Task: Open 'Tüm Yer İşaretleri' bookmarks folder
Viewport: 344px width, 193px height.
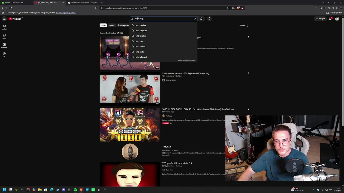Action: (334, 13)
